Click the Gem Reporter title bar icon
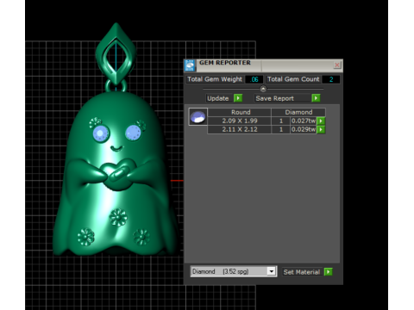Screen dimensions: 414x310 tap(190, 65)
